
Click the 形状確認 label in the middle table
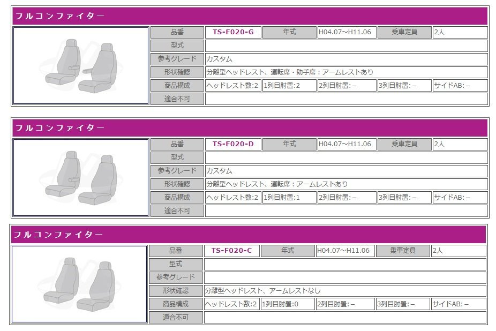tap(177, 183)
